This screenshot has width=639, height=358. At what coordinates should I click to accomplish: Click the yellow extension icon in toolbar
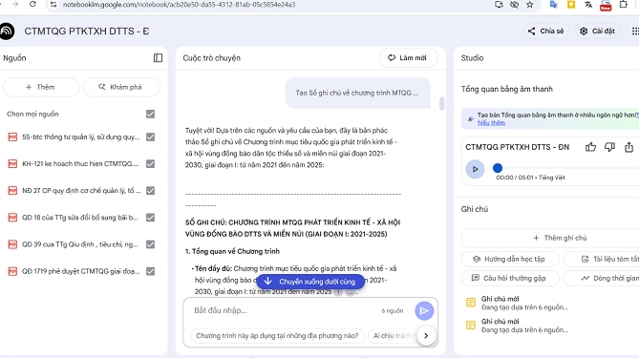click(x=571, y=5)
